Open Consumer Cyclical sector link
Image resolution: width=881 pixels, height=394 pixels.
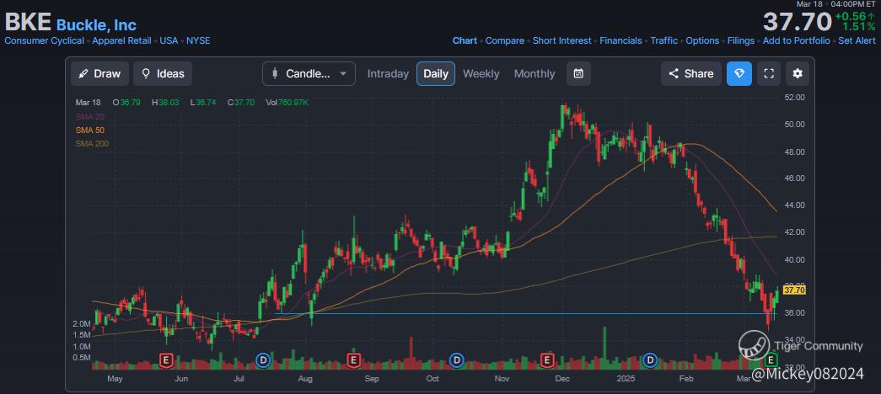point(45,40)
